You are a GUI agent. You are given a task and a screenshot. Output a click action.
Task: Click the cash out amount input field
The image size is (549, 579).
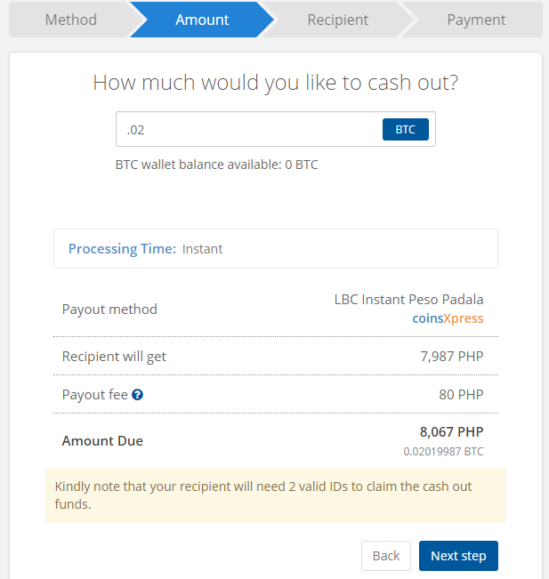pyautogui.click(x=249, y=129)
